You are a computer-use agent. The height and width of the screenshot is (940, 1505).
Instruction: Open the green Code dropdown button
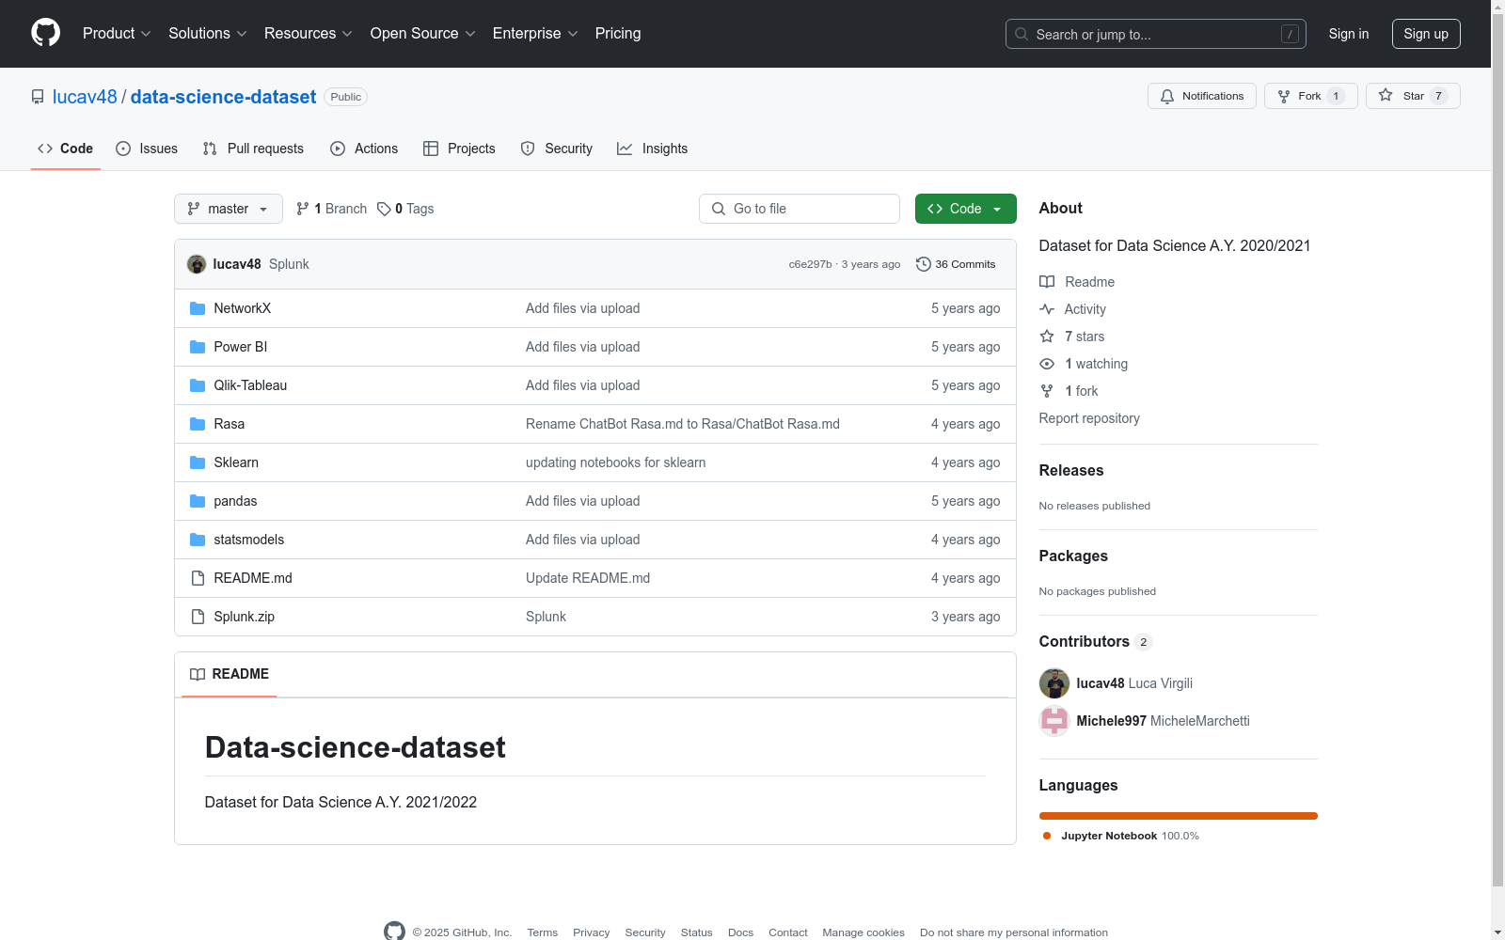(966, 209)
